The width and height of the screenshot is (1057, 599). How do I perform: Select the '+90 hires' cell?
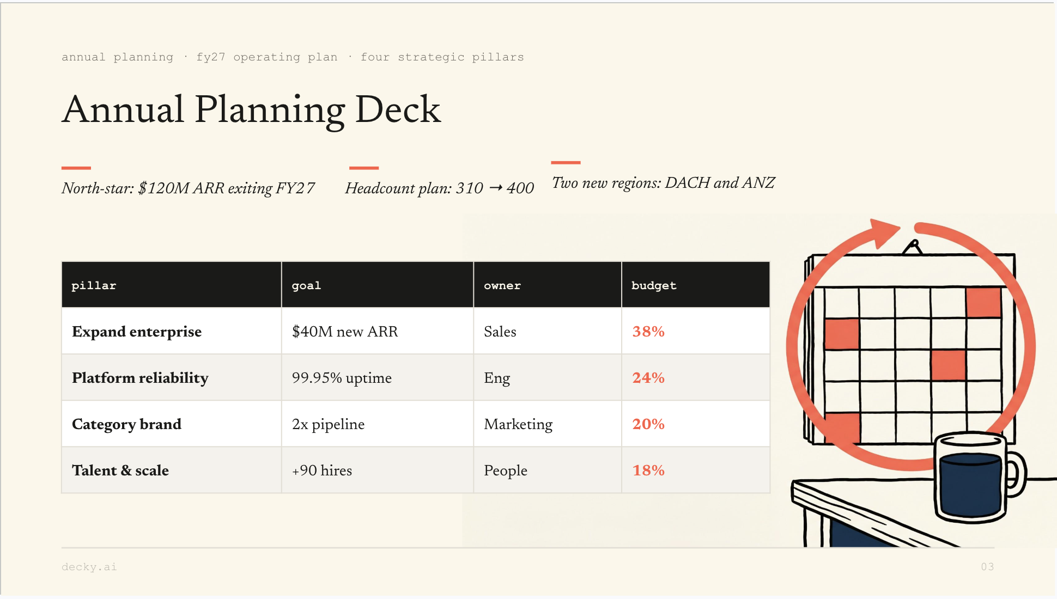click(x=378, y=470)
